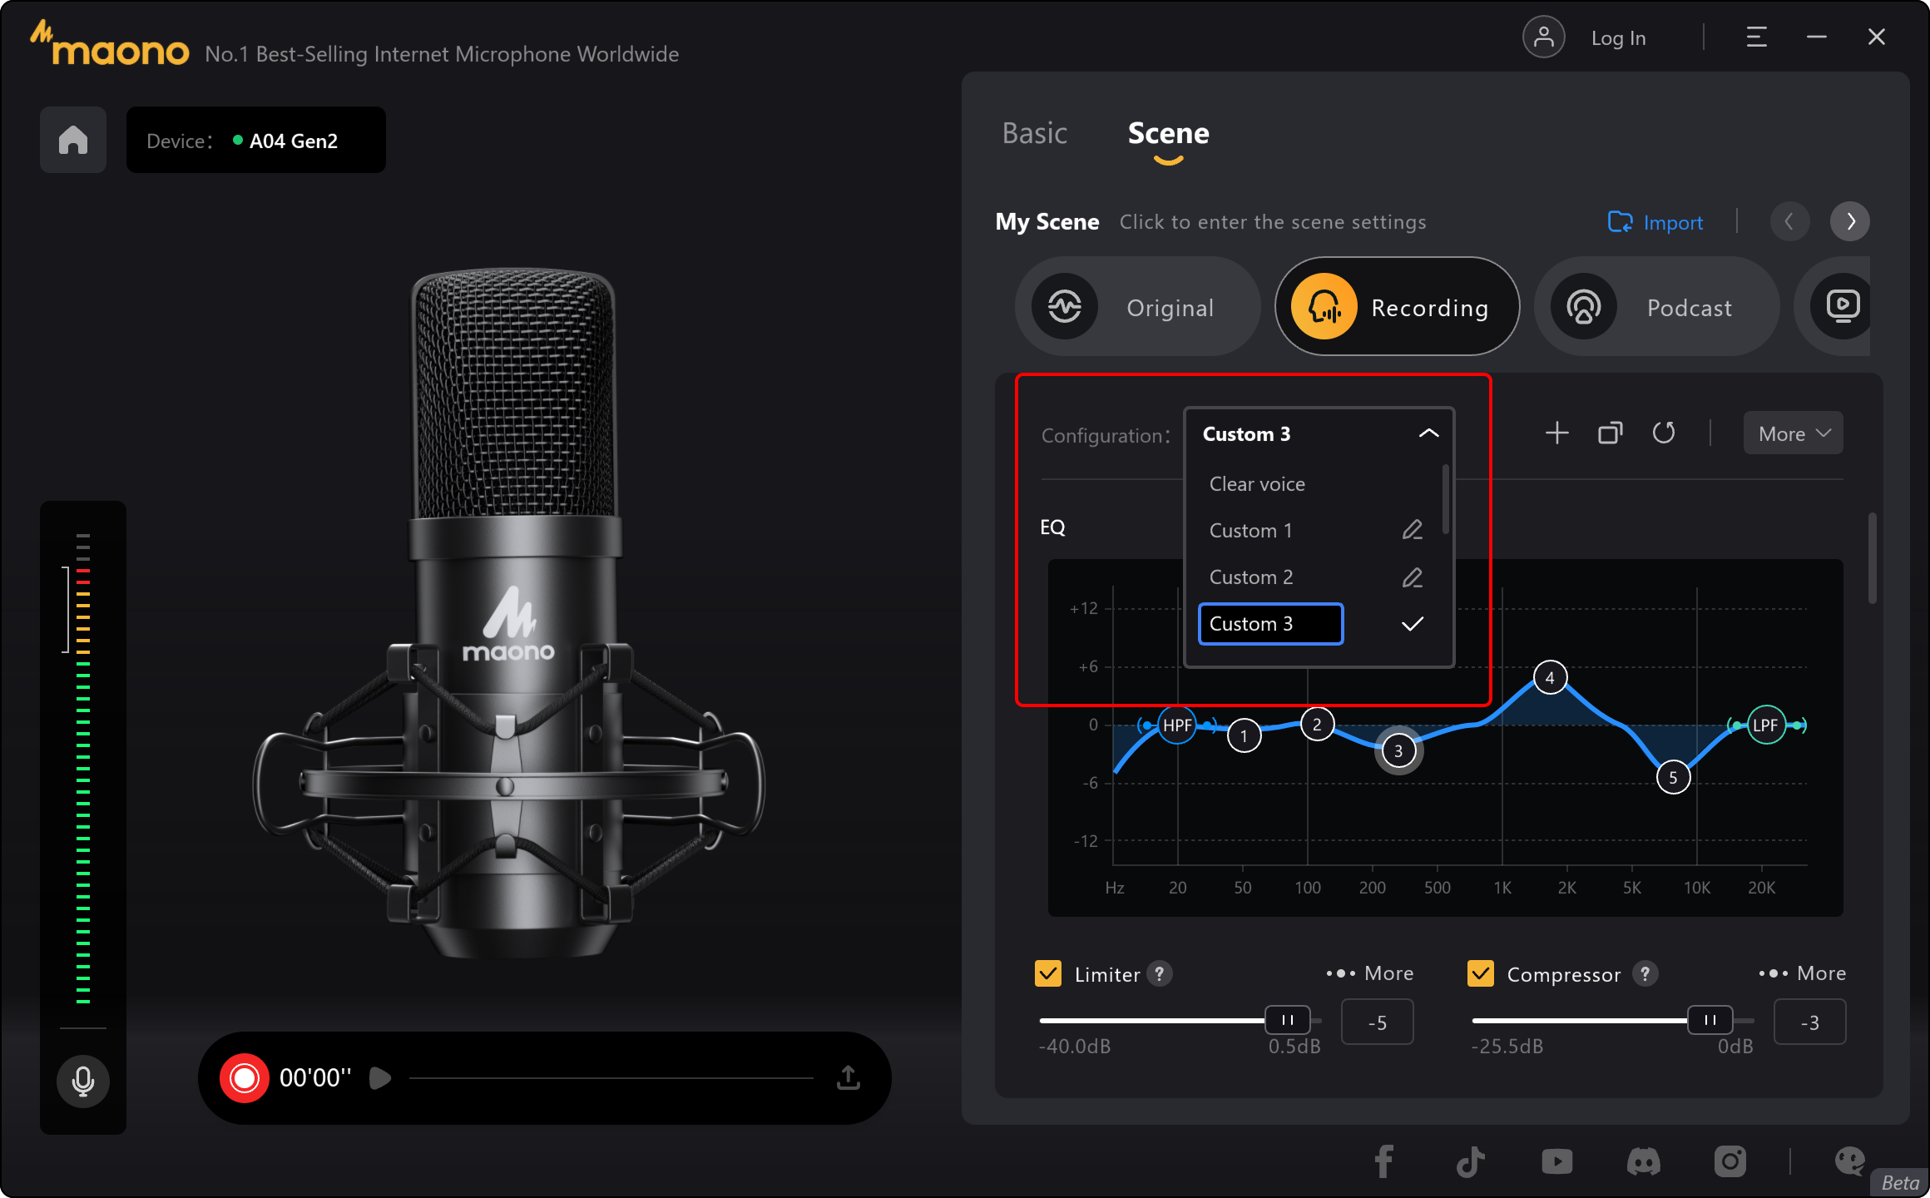Disable the Compressor checkbox
The width and height of the screenshot is (1930, 1198).
point(1480,973)
